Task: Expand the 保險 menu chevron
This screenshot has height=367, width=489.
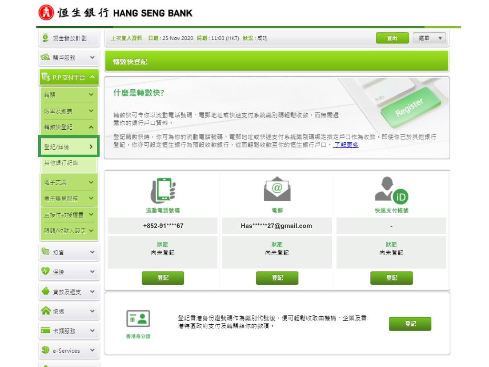Action: [x=92, y=271]
